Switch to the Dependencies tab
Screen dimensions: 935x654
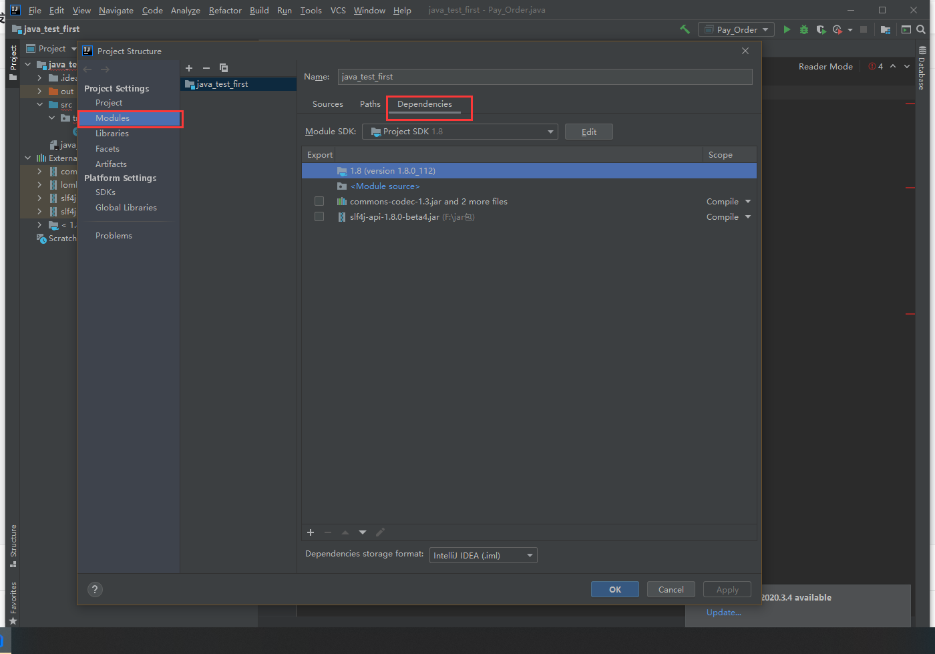click(425, 104)
